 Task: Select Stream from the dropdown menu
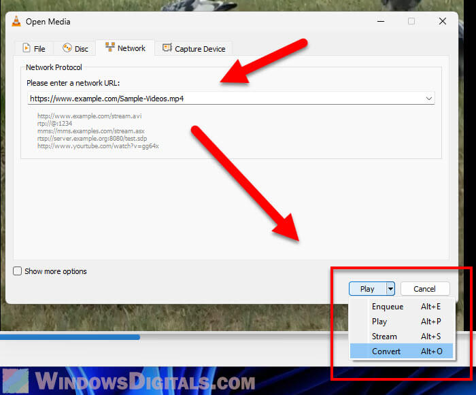[x=401, y=337]
